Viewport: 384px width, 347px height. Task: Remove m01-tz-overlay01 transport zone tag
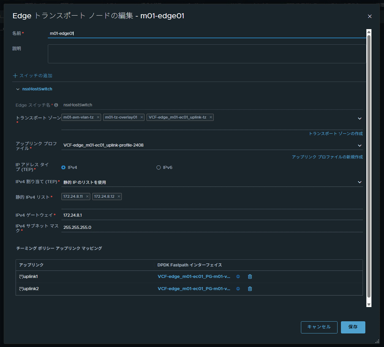141,117
